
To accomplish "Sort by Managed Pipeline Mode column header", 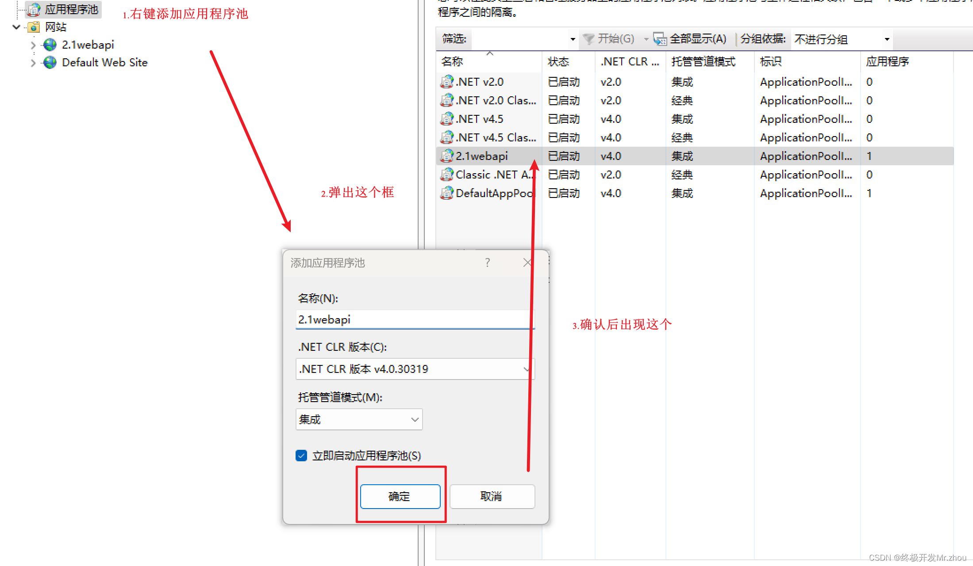I will [x=710, y=61].
